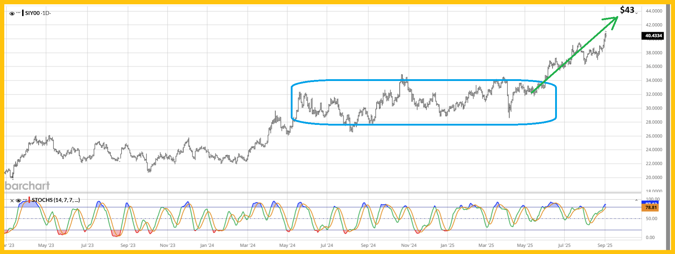Click the 40.4334 current price tag
The width and height of the screenshot is (675, 254).
[654, 36]
